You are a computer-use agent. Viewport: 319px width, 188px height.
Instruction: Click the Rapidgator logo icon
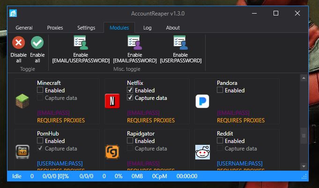click(x=112, y=152)
